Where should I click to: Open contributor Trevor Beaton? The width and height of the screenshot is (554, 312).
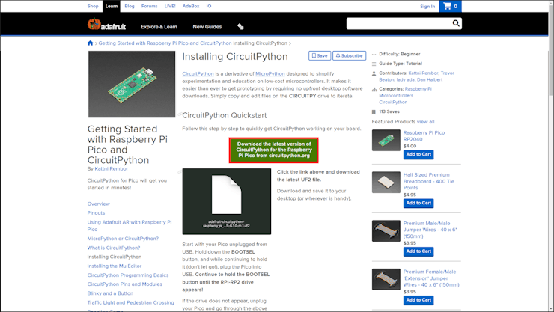[x=417, y=76]
